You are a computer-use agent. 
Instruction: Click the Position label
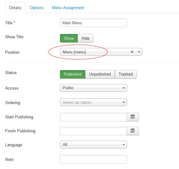click(x=12, y=52)
